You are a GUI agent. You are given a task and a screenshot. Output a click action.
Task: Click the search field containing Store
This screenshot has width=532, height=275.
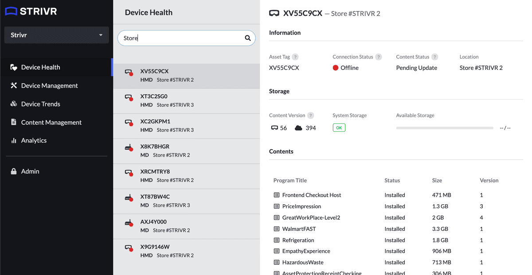[x=187, y=38]
